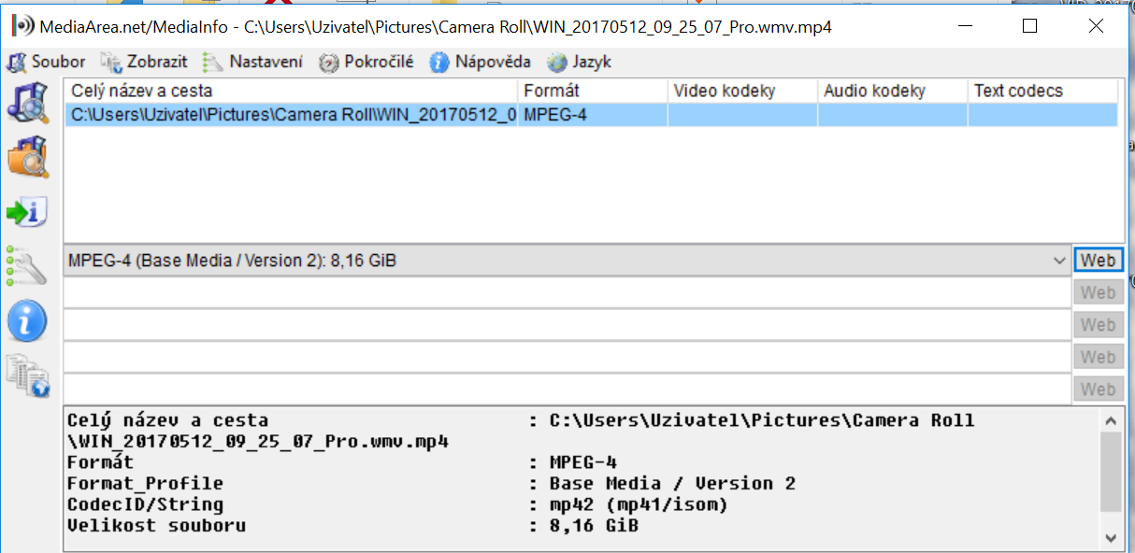Open preferences via the wrench sidebar icon
This screenshot has width=1135, height=553.
click(27, 266)
